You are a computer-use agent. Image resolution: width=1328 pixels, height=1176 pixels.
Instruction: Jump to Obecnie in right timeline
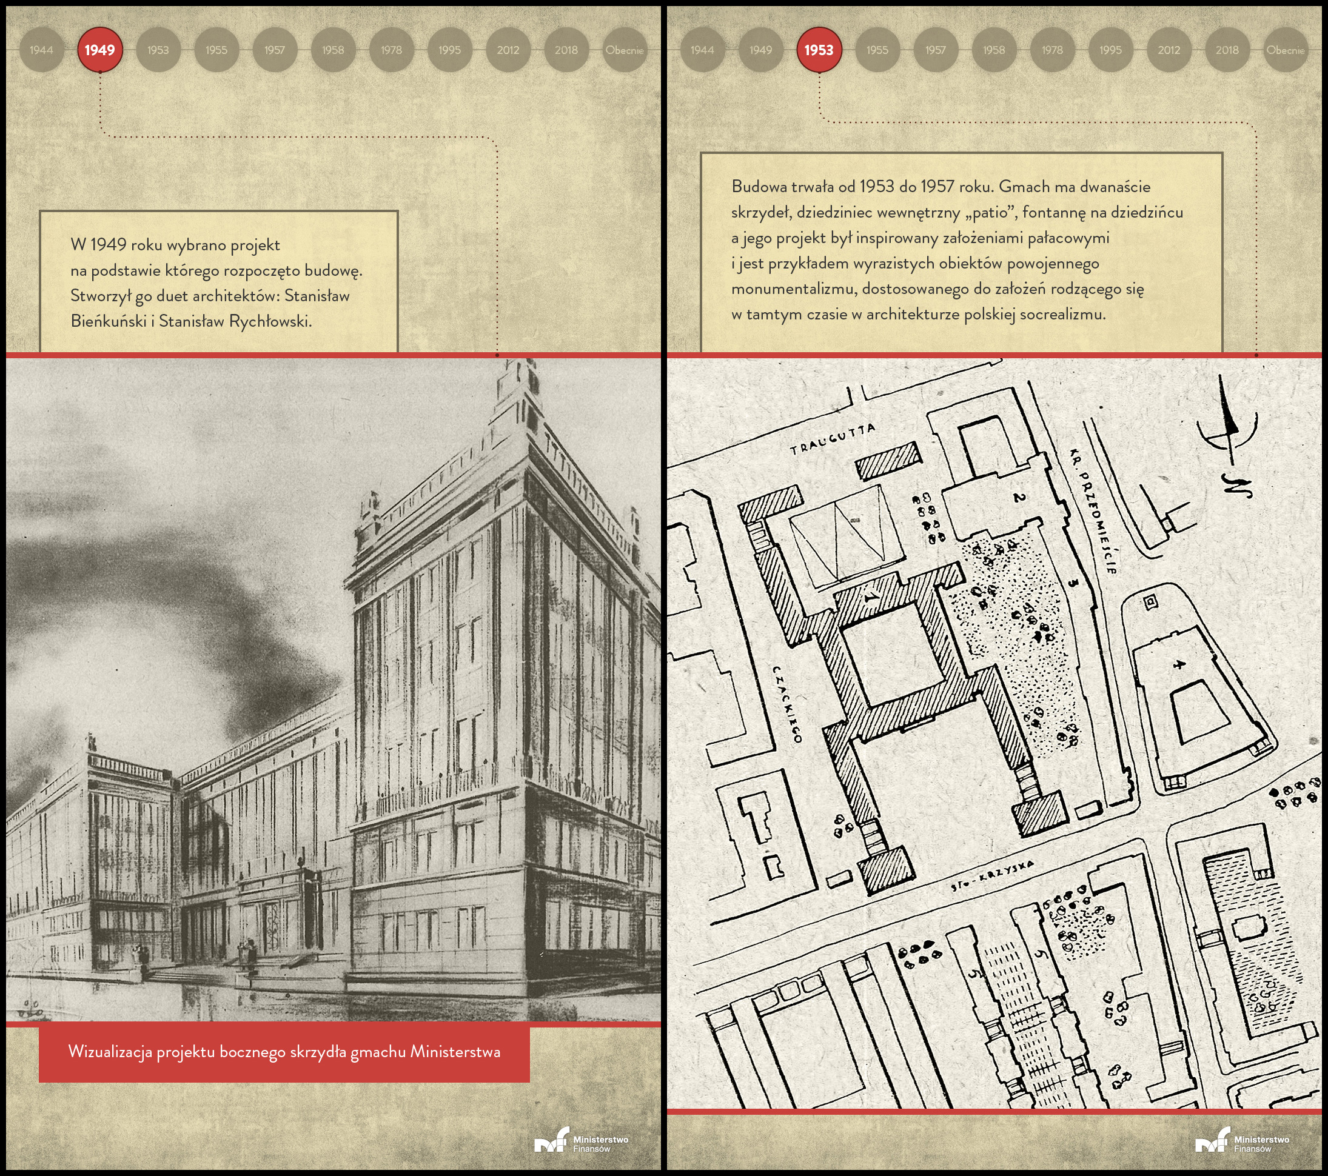coord(1284,50)
